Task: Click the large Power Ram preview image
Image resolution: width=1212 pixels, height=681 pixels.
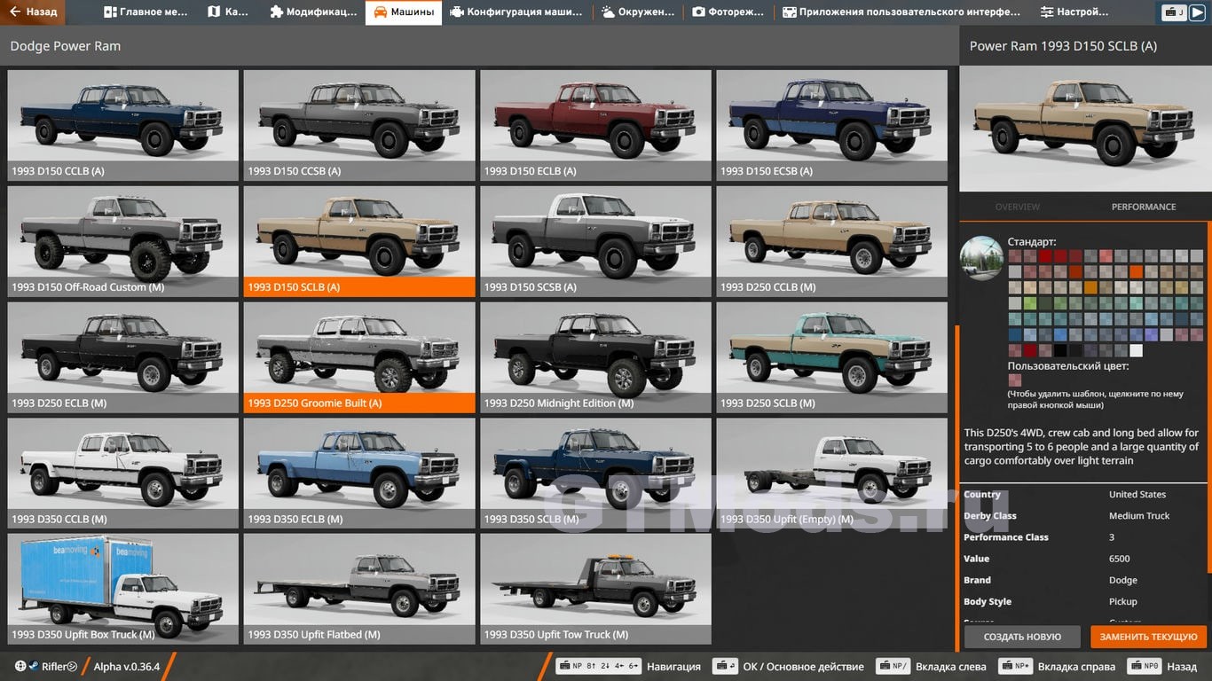Action: tap(1085, 128)
